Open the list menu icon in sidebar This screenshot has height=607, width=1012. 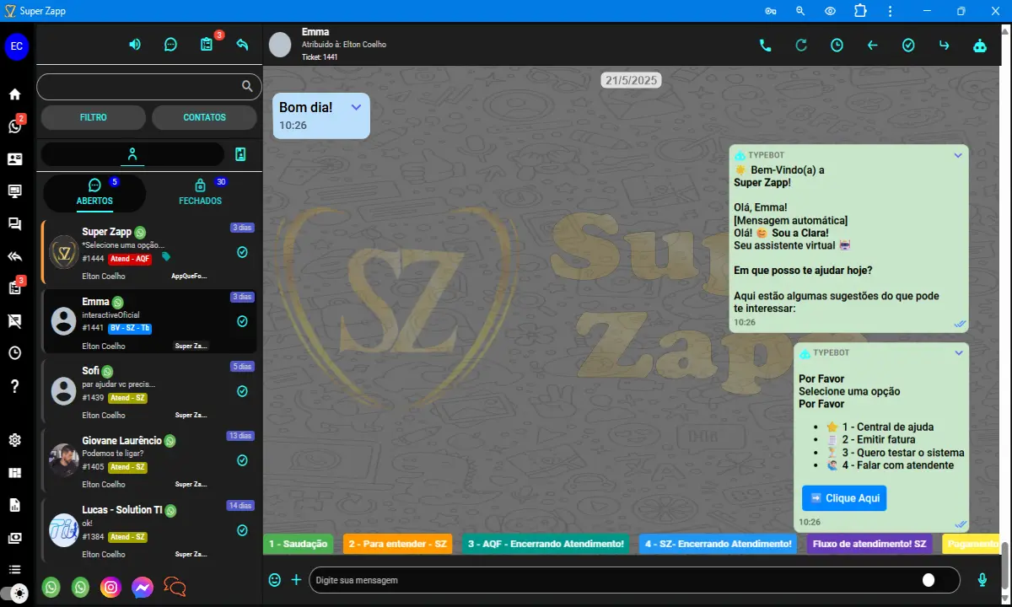pos(14,570)
